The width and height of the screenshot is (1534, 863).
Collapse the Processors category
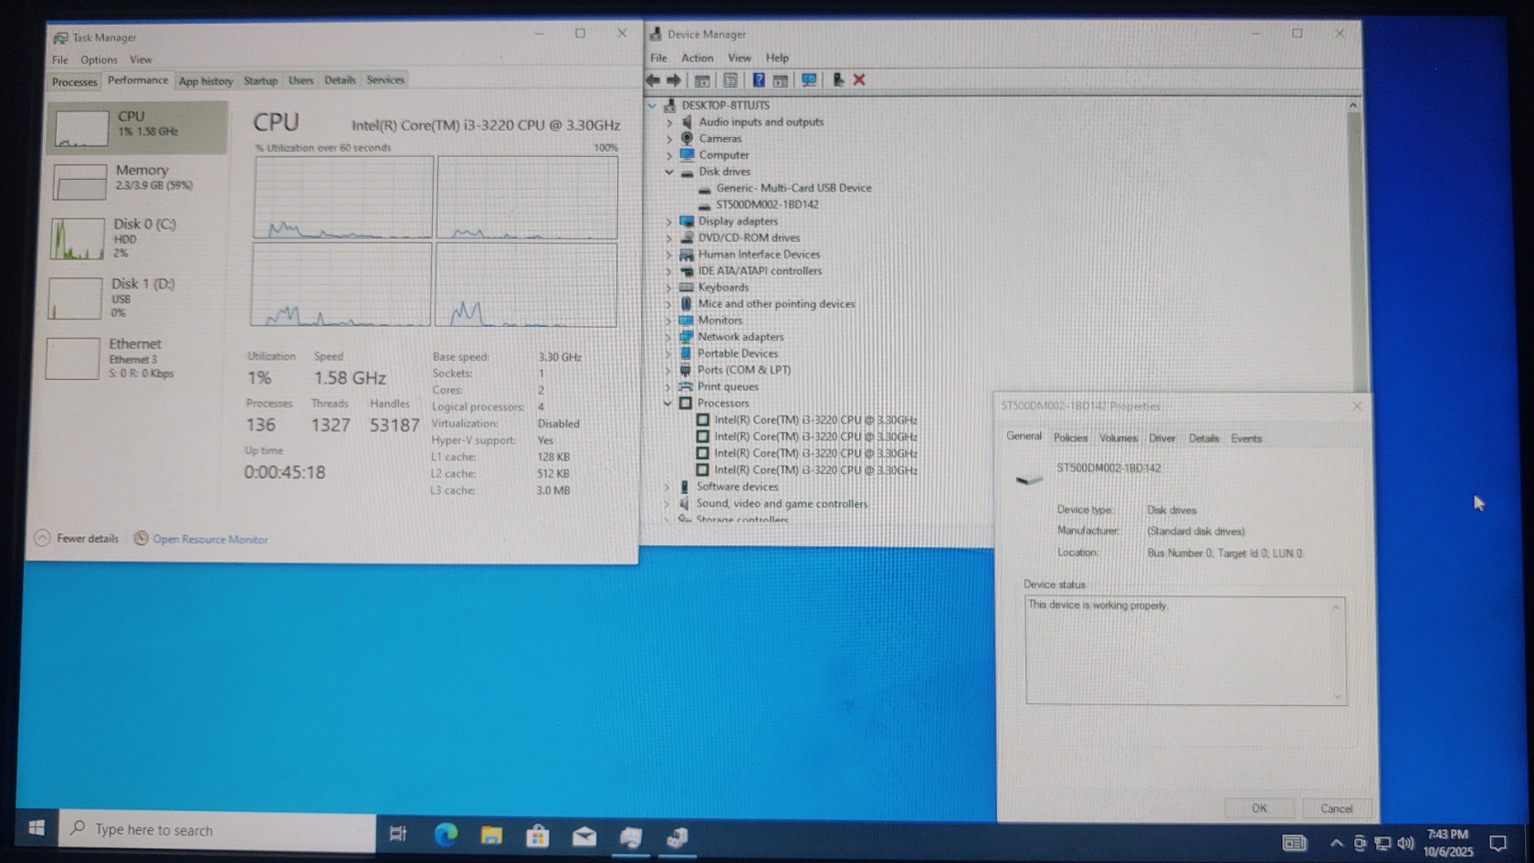tap(667, 404)
